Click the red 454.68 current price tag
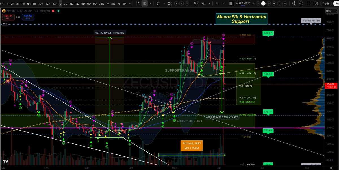 331,85
